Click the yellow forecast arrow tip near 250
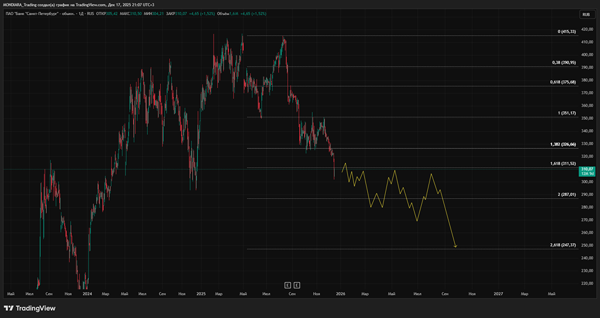 click(456, 246)
